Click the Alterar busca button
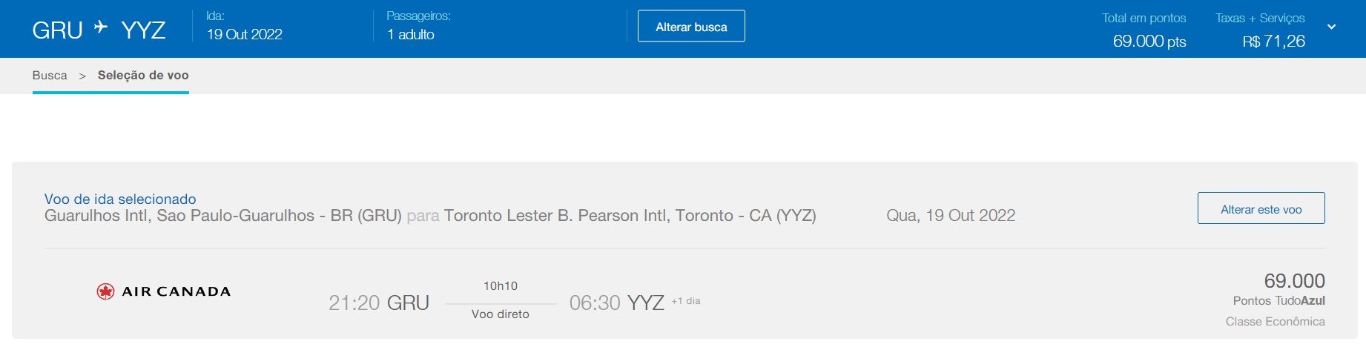Screen dimensions: 1366x347 click(x=691, y=27)
